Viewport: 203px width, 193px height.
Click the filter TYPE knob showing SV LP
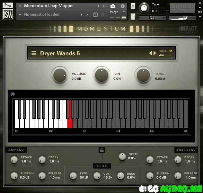[x=73, y=176]
